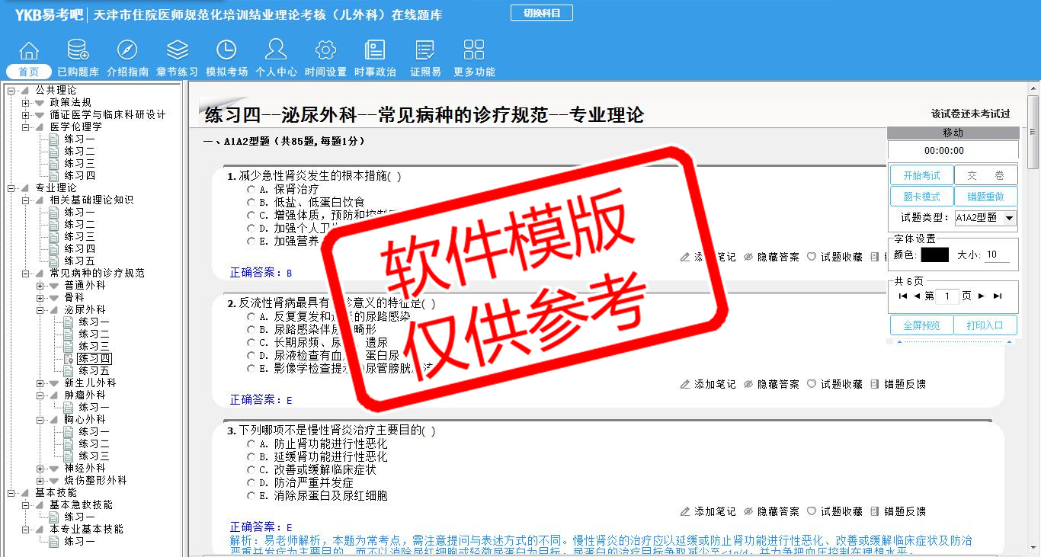Click the 开始考试 button
The width and height of the screenshot is (1041, 557).
921,175
